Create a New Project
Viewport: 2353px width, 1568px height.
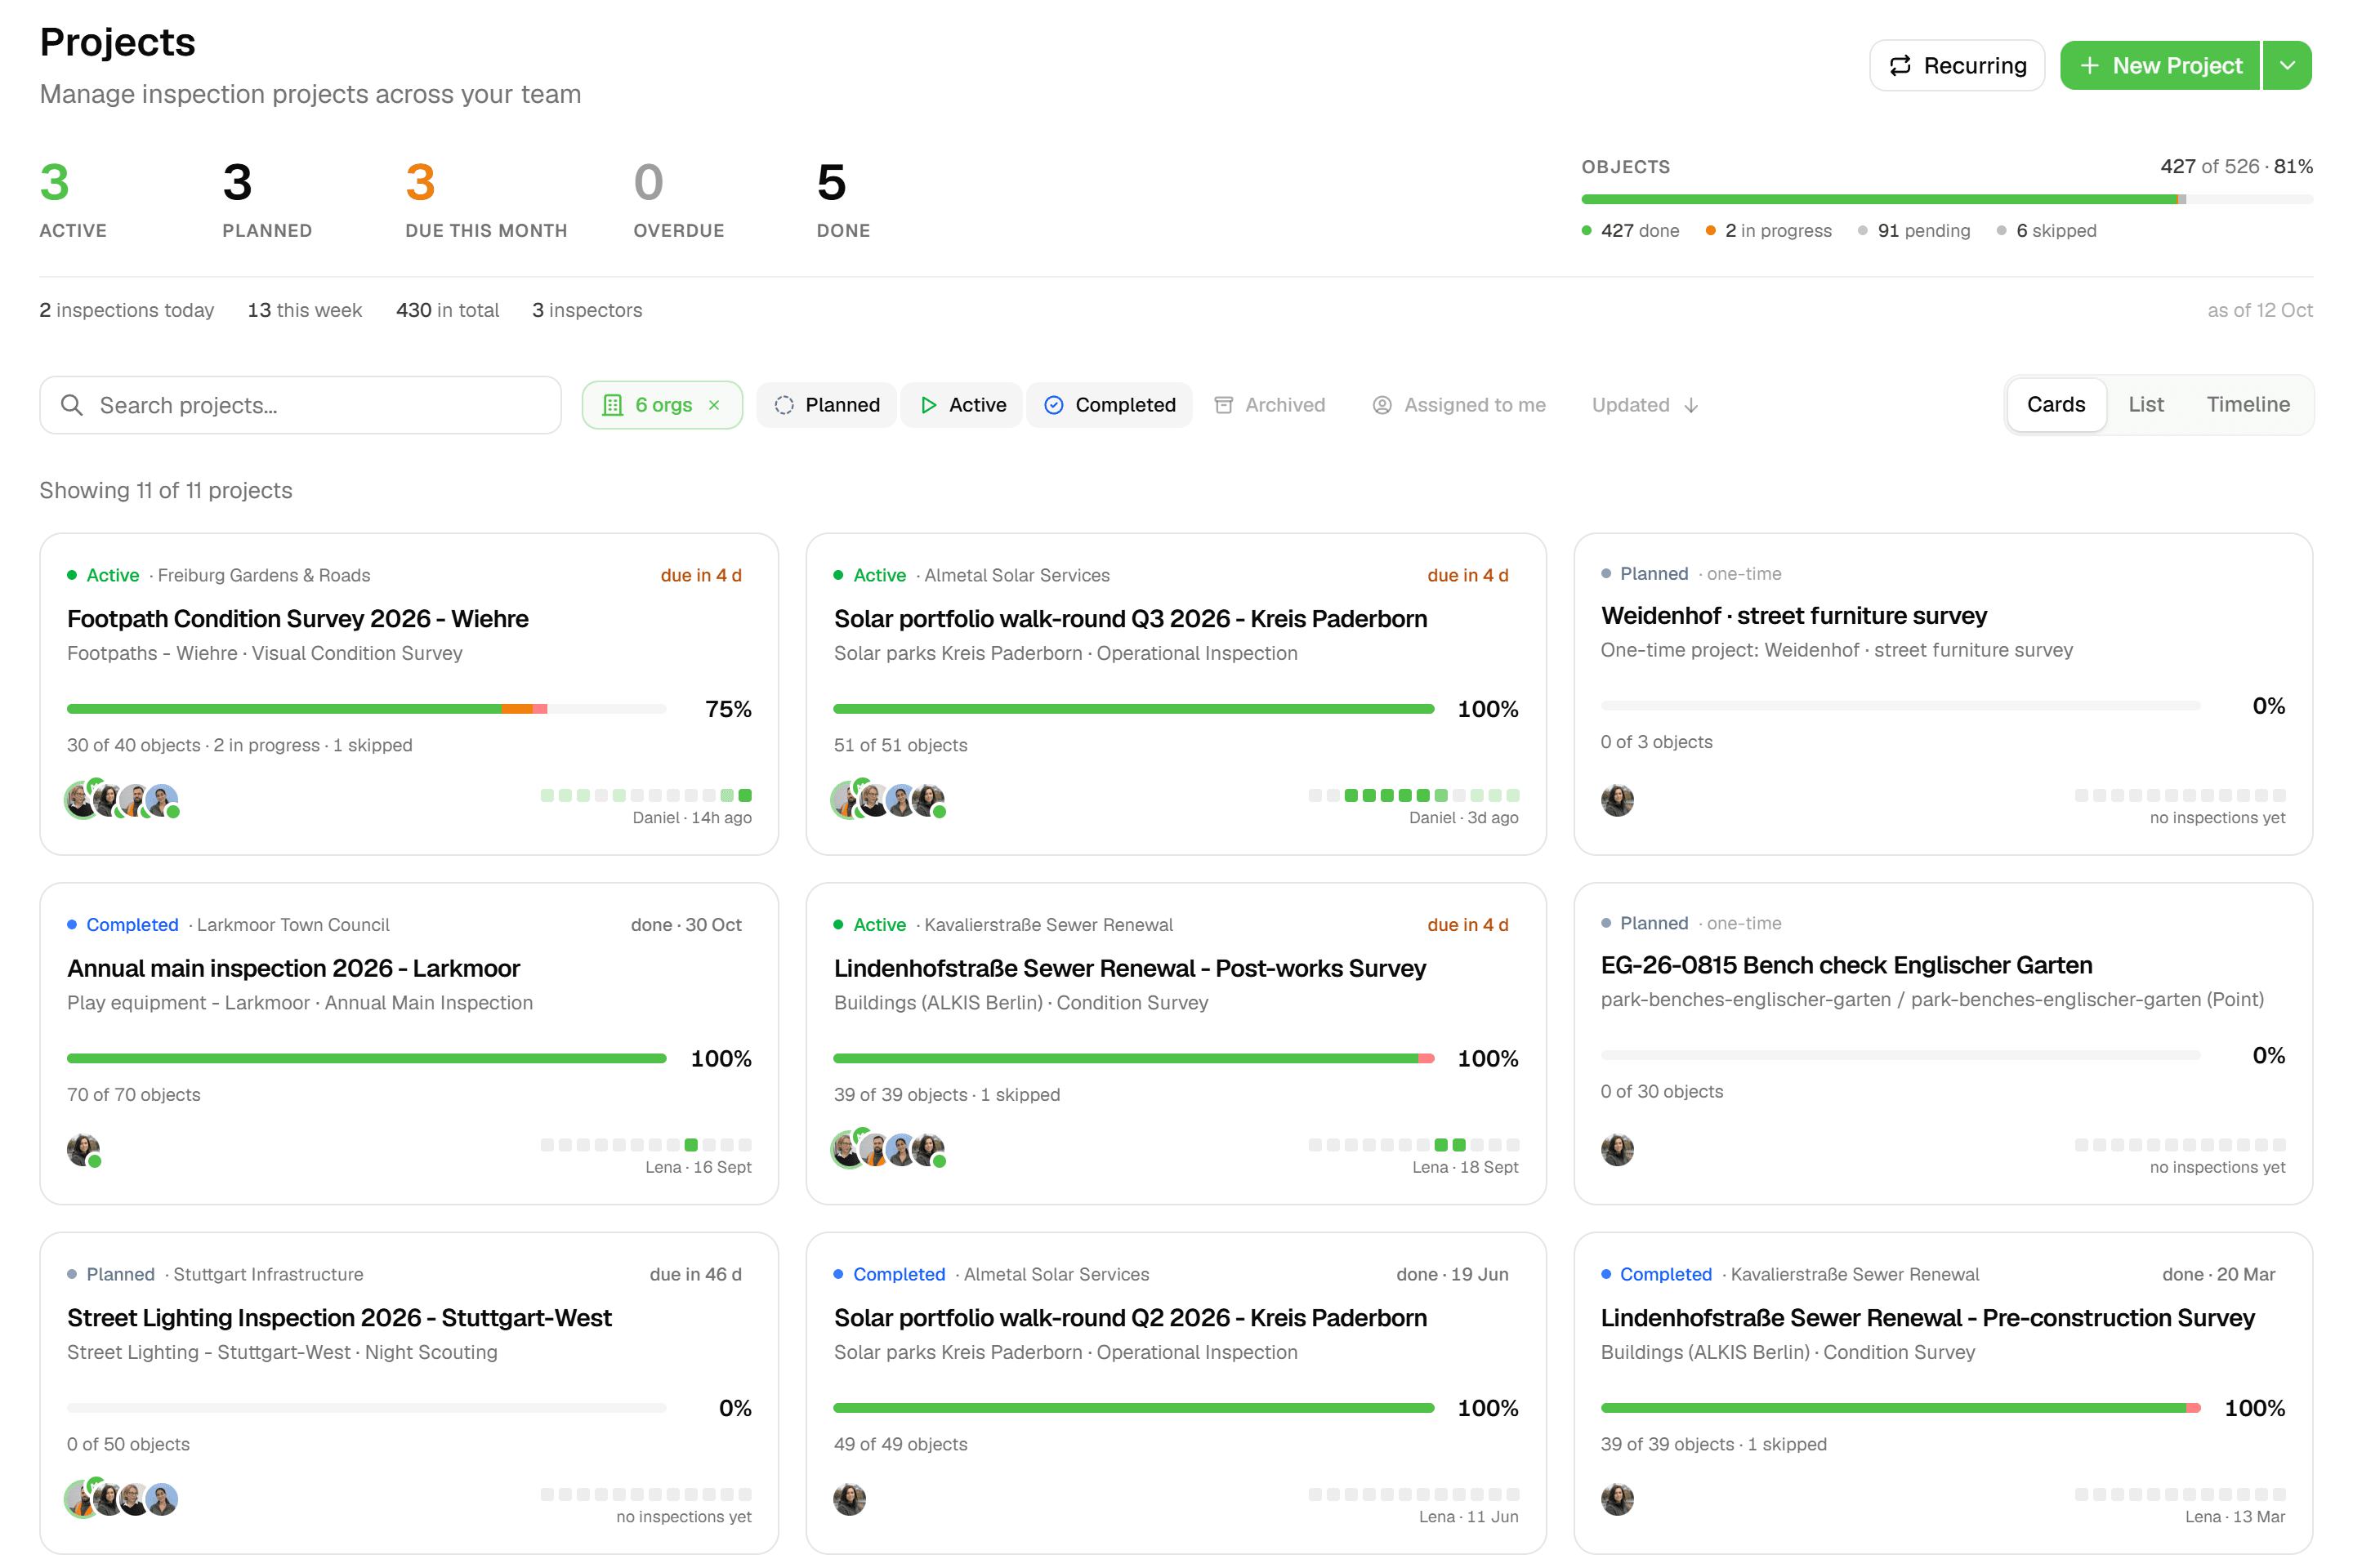tap(2160, 66)
